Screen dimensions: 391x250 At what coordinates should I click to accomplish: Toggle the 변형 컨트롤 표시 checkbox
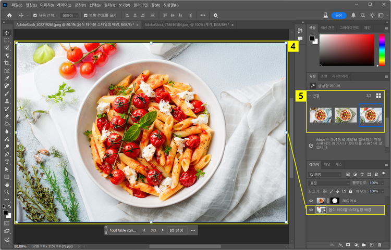(x=86, y=16)
